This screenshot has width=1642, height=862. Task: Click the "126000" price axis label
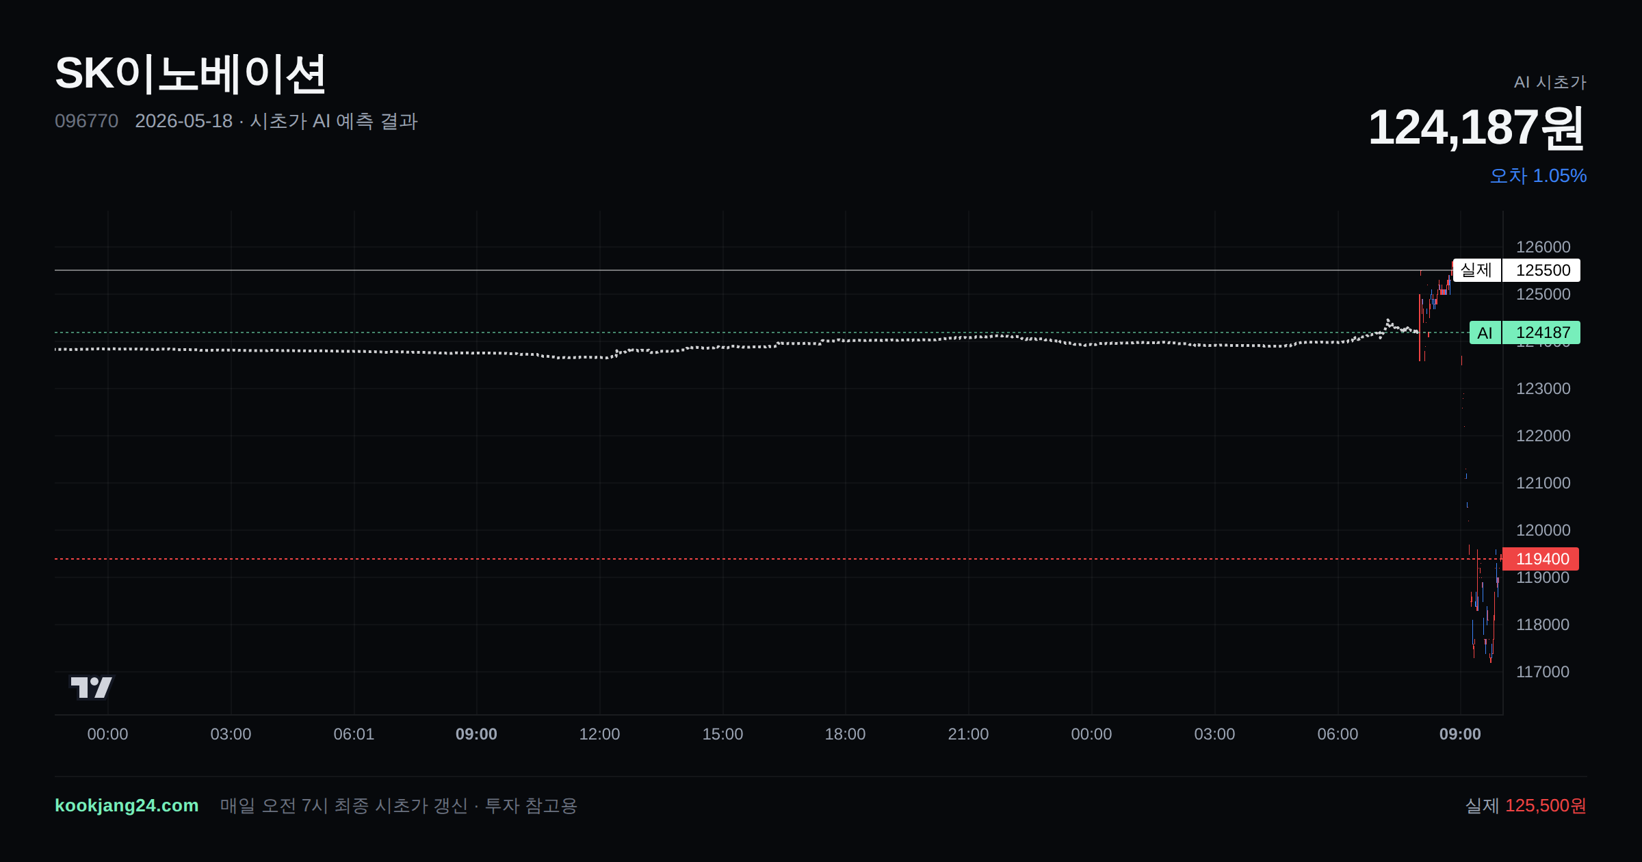click(1543, 247)
